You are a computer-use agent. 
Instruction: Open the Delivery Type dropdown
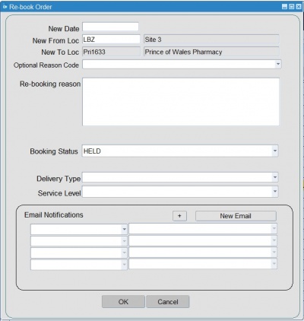(x=275, y=177)
